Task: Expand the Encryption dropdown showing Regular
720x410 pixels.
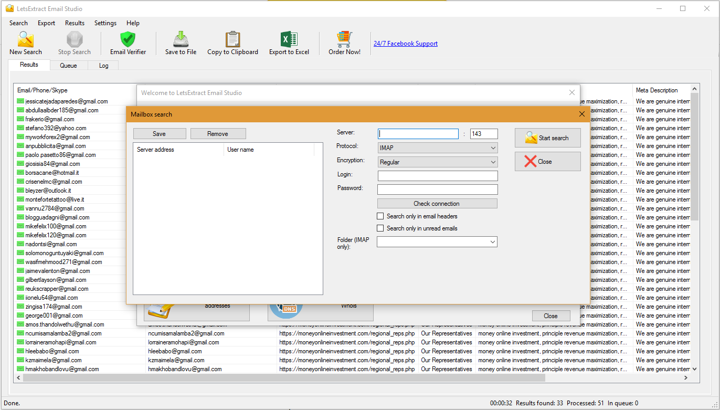Action: [x=437, y=162]
